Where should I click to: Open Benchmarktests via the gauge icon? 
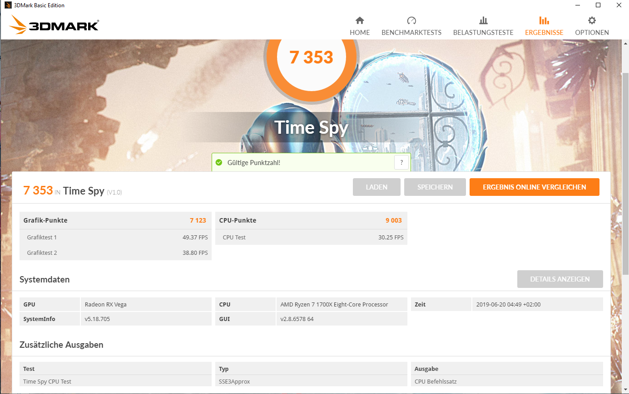(411, 20)
